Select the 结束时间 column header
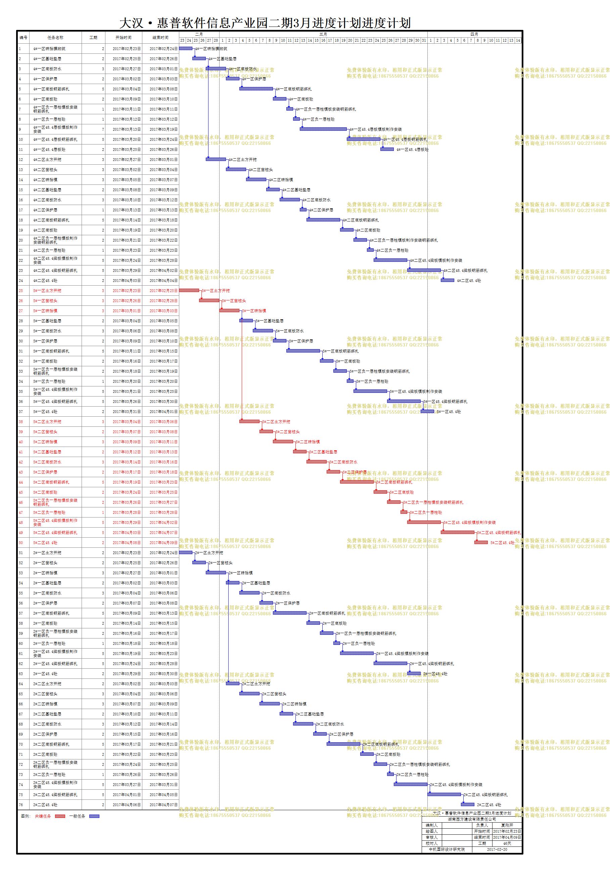 [x=160, y=38]
